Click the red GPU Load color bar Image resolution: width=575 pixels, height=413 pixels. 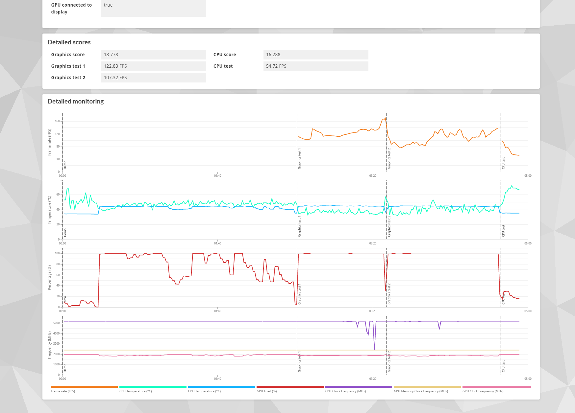click(290, 387)
